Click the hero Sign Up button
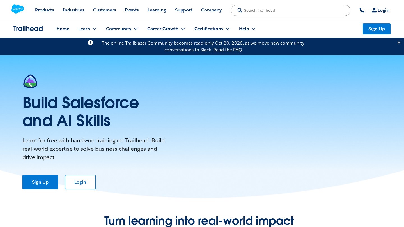Viewport: 404px width, 227px height. (x=40, y=182)
